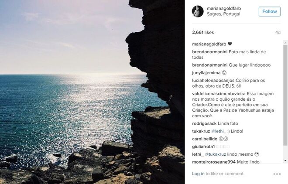Viewport: 288px width, 184px height.
Task: Open the three-dot more options menu
Action: [x=277, y=174]
